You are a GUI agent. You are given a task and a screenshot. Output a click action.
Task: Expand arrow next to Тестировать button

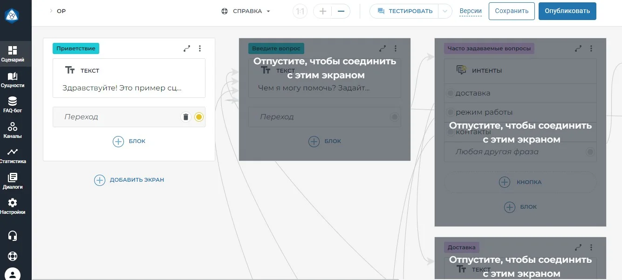(445, 11)
